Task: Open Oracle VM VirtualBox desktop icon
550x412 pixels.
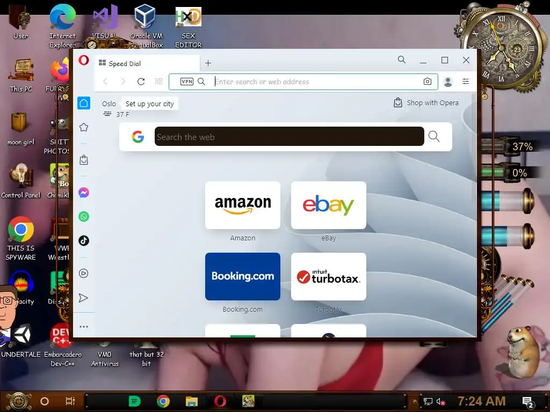Action: pyautogui.click(x=146, y=26)
